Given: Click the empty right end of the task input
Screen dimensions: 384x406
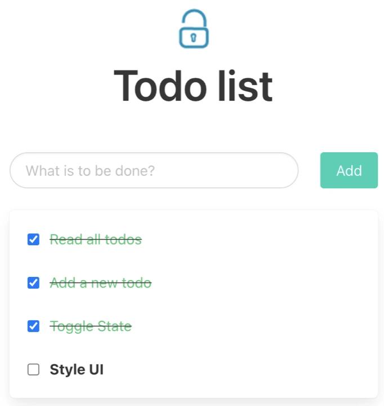Looking at the screenshot, I should [x=265, y=170].
